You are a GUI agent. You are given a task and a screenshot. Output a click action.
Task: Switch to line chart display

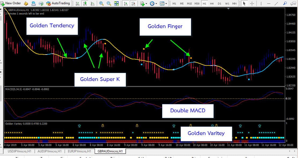(93, 3)
